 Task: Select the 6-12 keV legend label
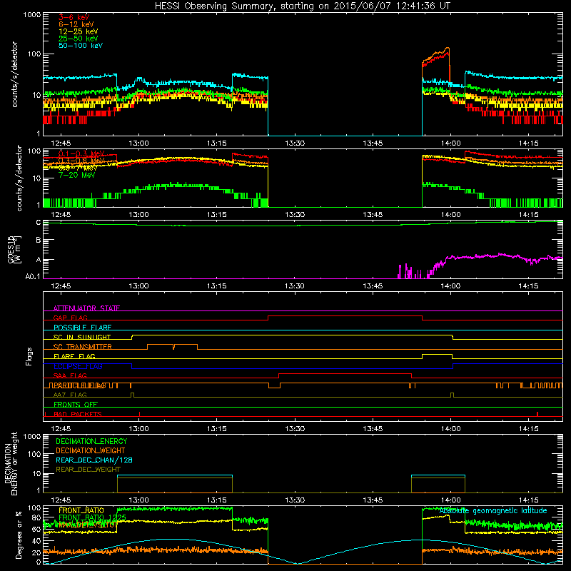[x=76, y=24]
